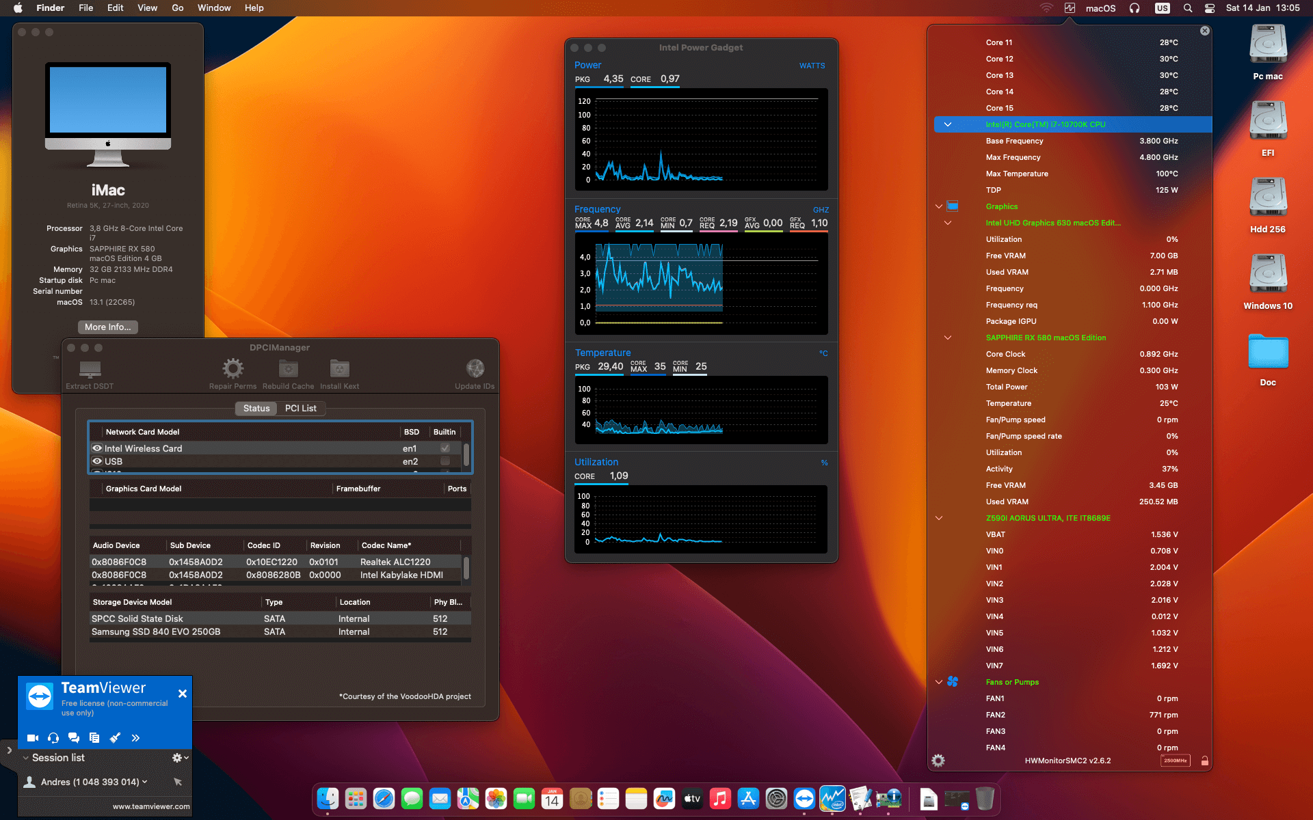Collapse SAPPHIRE RX 580 macOS Edition section
This screenshot has width=1313, height=820.
click(x=948, y=338)
